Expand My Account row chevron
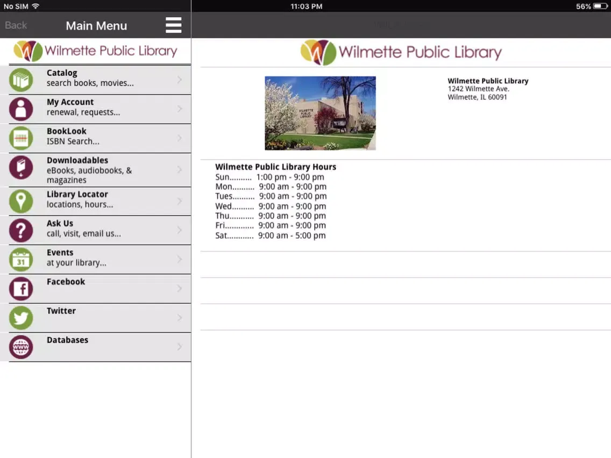The image size is (611, 458). (x=179, y=109)
